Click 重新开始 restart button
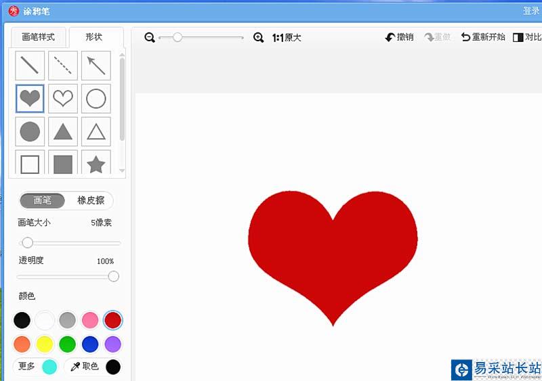Screen dimensions: 542x381 pyautogui.click(x=483, y=37)
